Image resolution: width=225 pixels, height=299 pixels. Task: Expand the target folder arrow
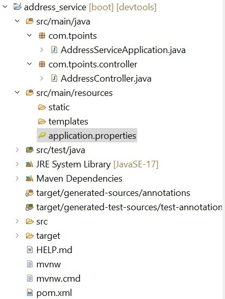coord(17,236)
